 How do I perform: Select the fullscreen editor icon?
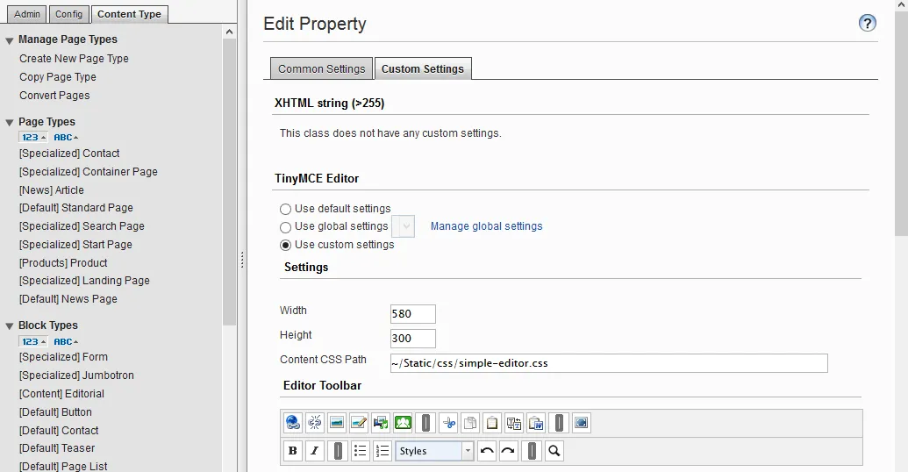pos(582,423)
